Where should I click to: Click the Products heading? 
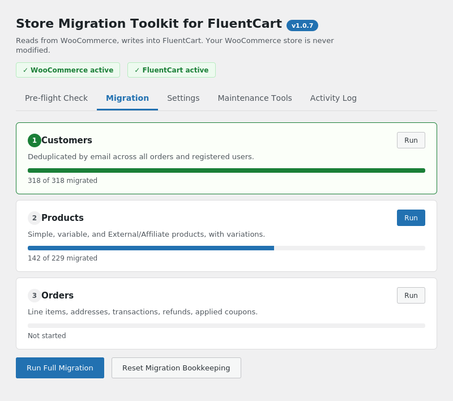pyautogui.click(x=62, y=218)
